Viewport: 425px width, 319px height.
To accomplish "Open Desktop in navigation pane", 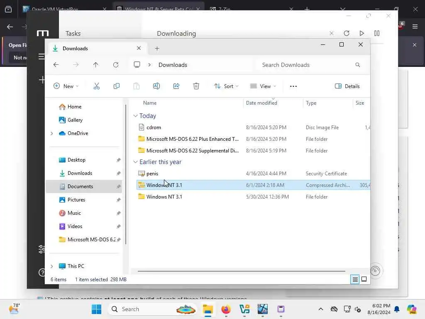I will [x=76, y=160].
